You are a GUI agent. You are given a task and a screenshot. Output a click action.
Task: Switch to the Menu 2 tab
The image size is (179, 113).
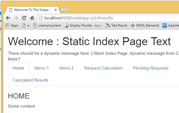(66, 68)
